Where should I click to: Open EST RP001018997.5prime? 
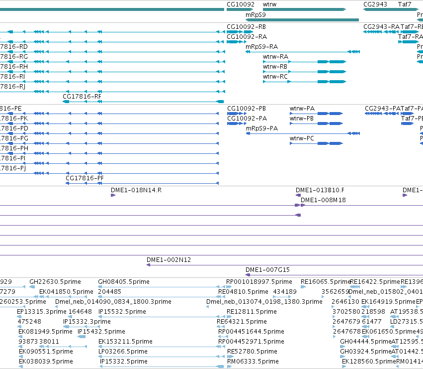259,282
